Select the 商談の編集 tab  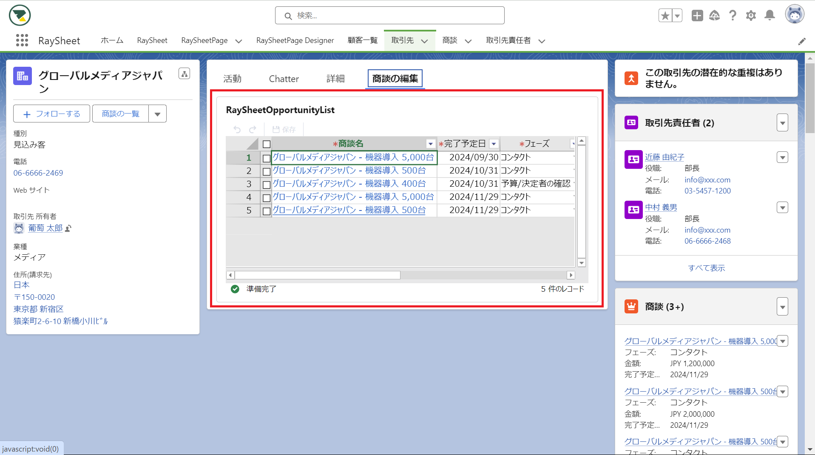(395, 79)
